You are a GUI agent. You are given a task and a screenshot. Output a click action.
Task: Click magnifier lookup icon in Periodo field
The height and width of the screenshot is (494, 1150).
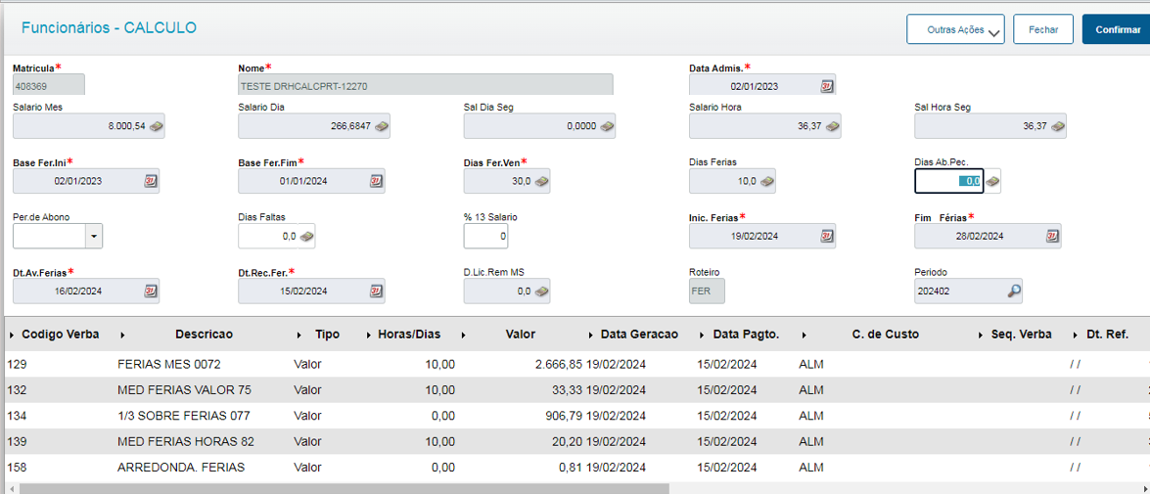1014,291
